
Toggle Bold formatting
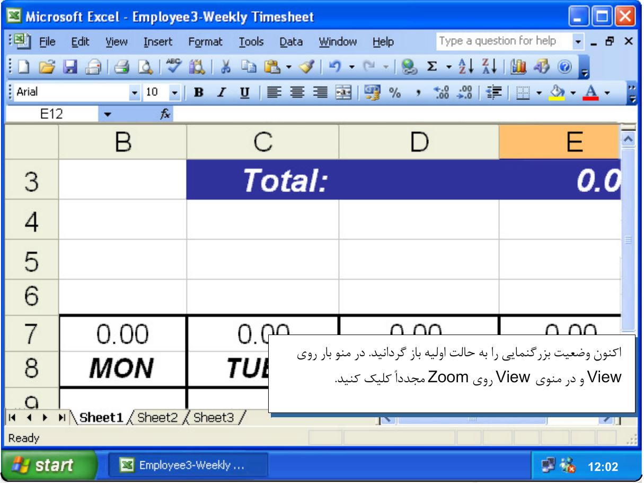coord(199,92)
